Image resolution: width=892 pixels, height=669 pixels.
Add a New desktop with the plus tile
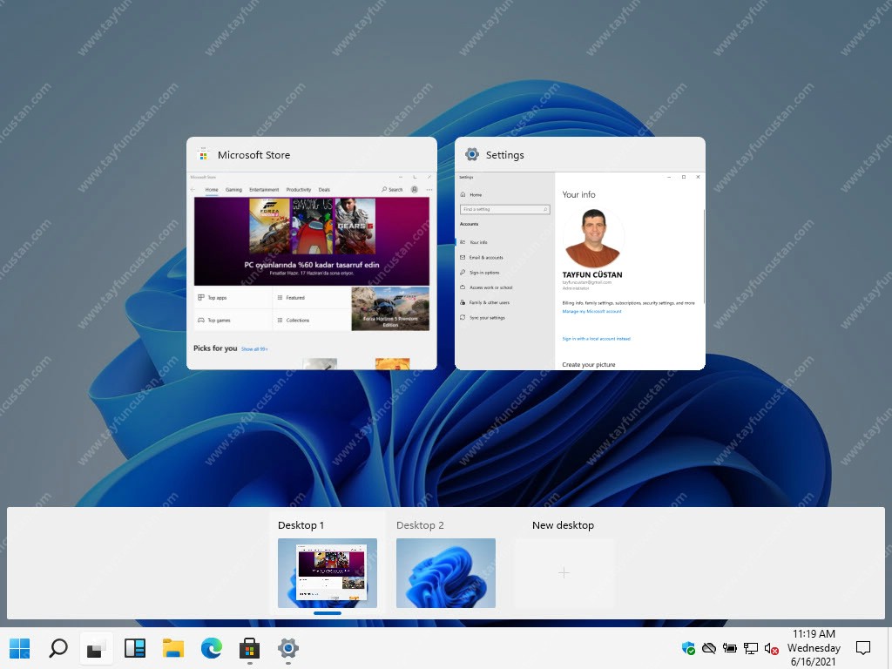tap(564, 573)
